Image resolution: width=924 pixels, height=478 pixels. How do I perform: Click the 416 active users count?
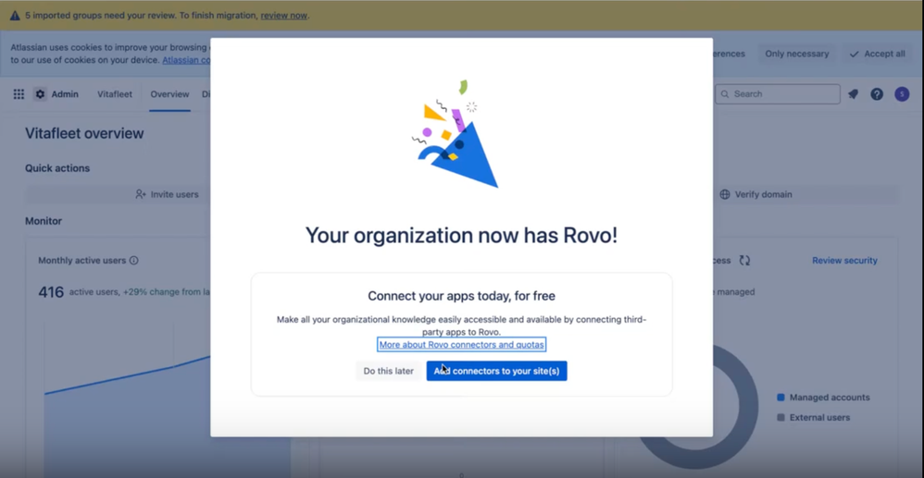click(x=51, y=292)
